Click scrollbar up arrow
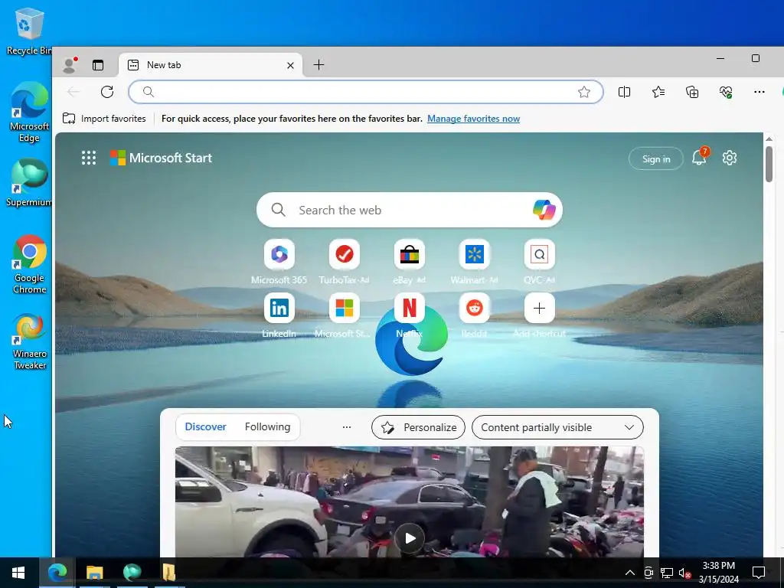 pos(769,139)
